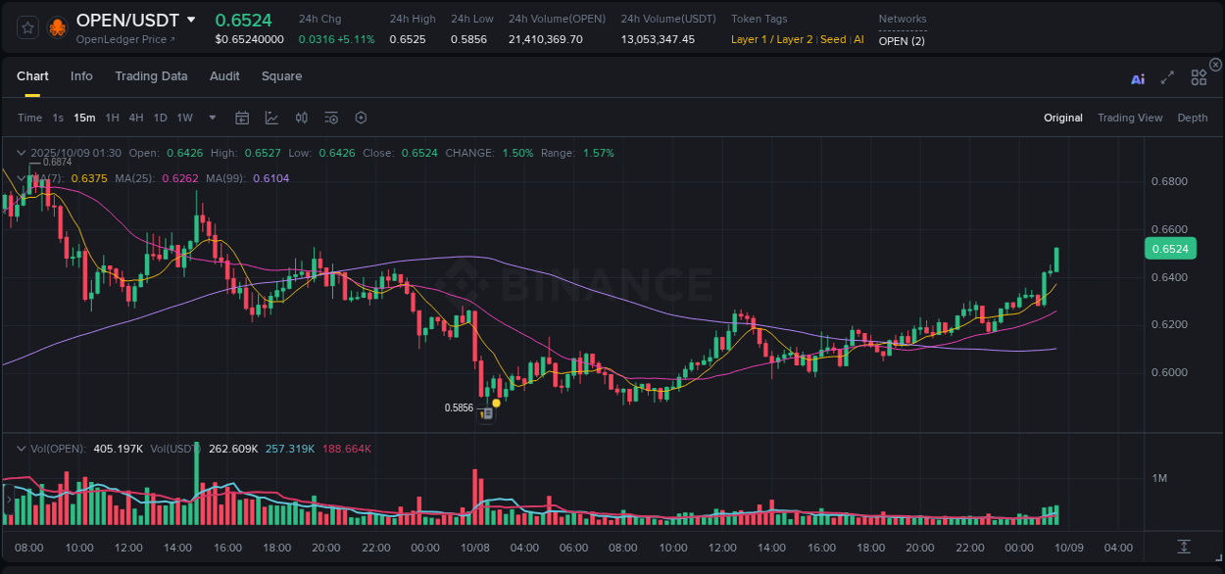Change the chart display style
1225x574 pixels.
[271, 118]
